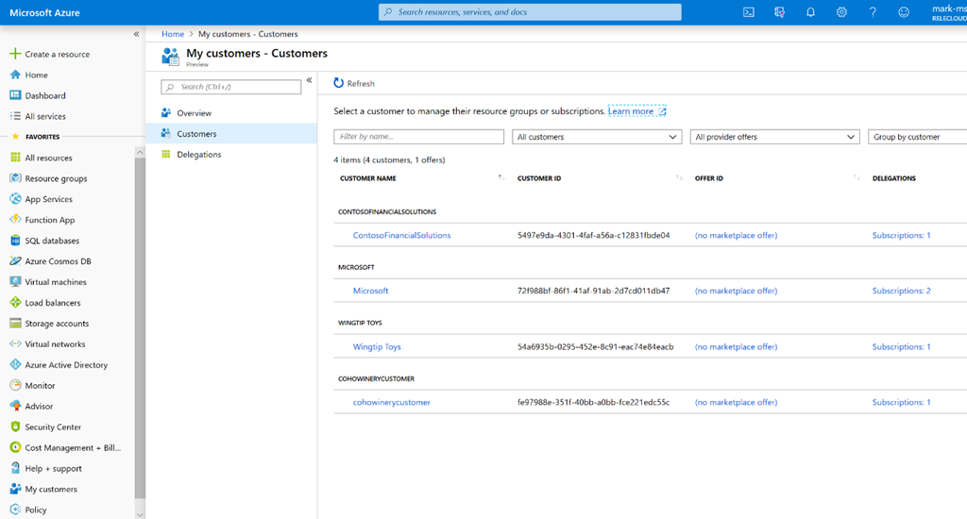Click the Storage accounts icon
This screenshot has height=519, width=967.
[15, 323]
